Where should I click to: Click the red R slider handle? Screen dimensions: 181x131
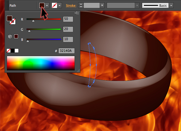pos(33,21)
